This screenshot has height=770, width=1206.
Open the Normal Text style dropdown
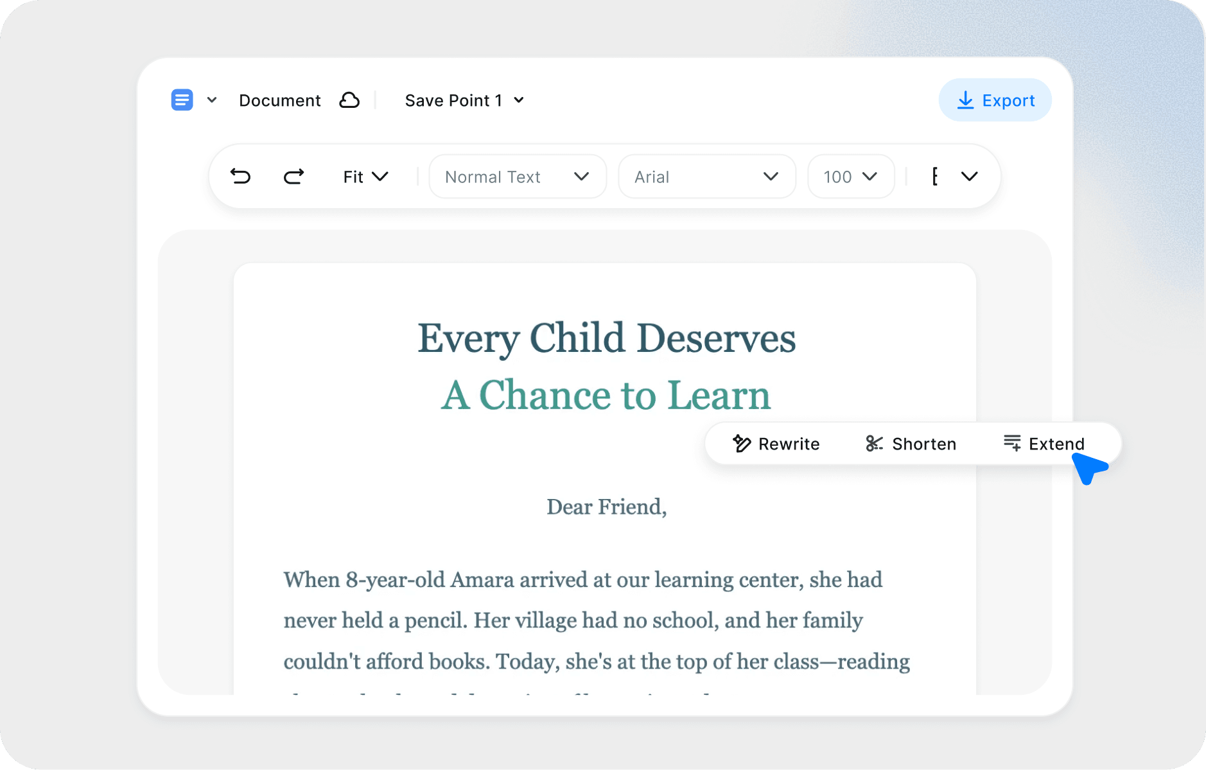[517, 177]
